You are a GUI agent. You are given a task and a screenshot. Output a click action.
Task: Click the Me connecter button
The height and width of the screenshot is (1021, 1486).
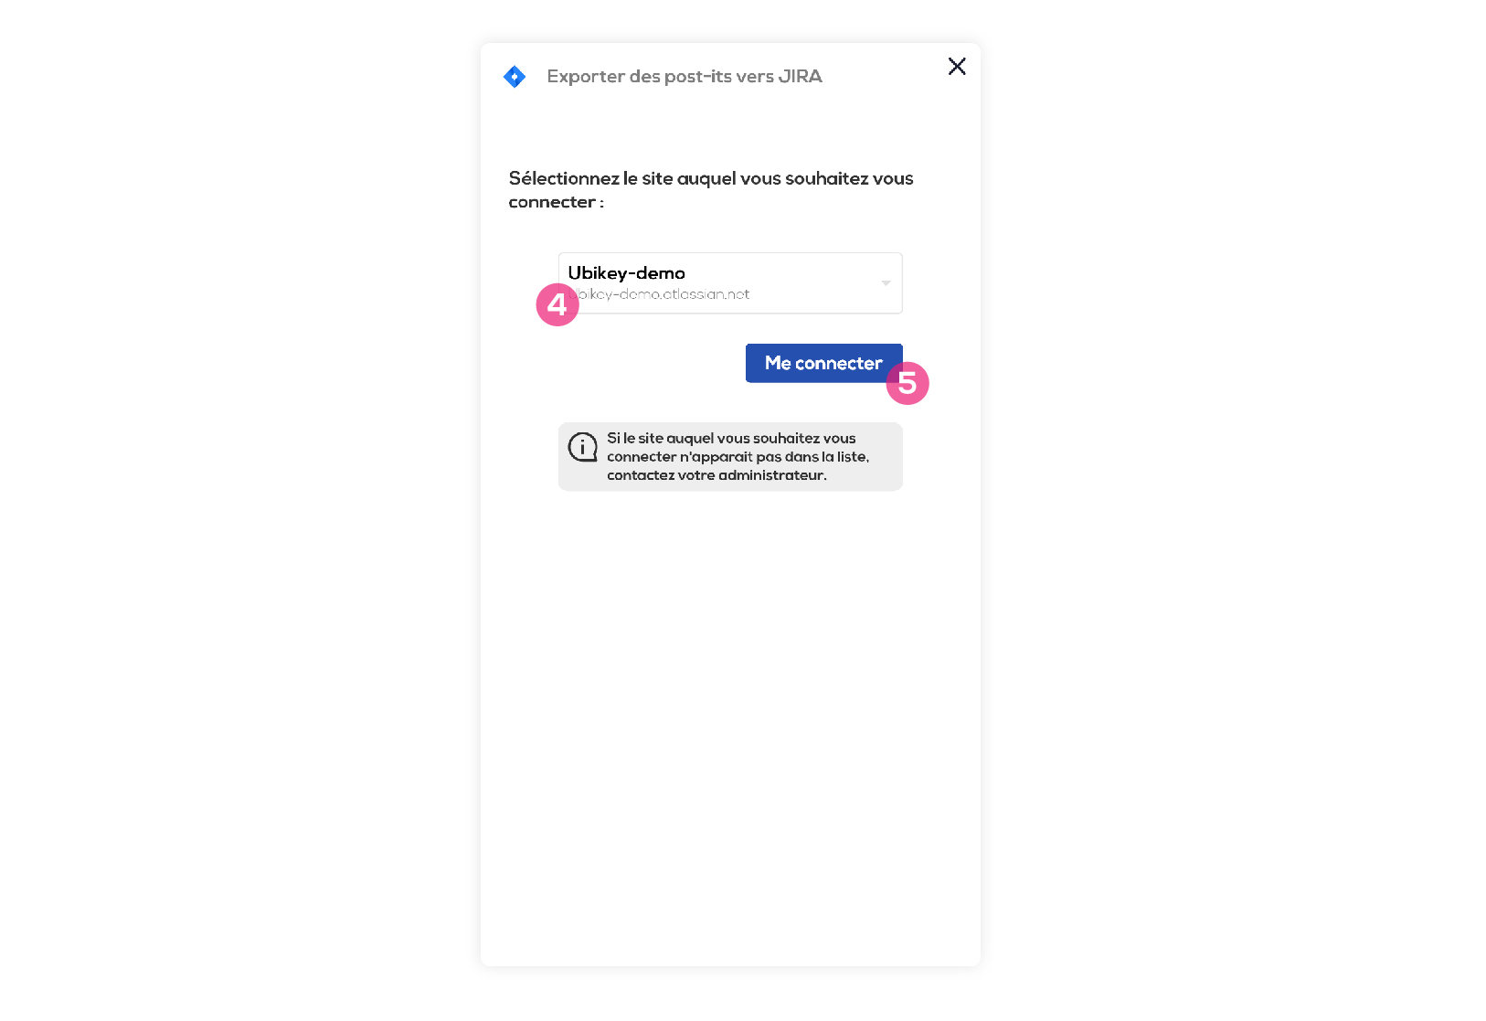coord(823,363)
